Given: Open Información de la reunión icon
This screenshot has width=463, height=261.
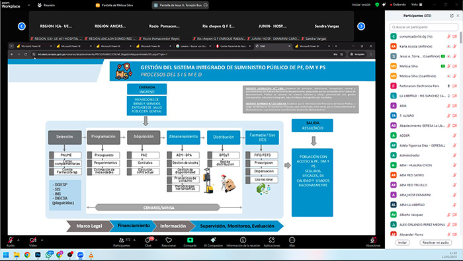Looking at the screenshot, I should [x=243, y=240].
